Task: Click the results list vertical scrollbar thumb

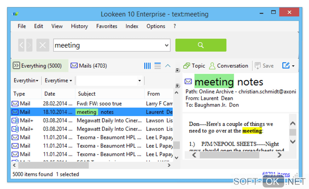Action: 177,145
